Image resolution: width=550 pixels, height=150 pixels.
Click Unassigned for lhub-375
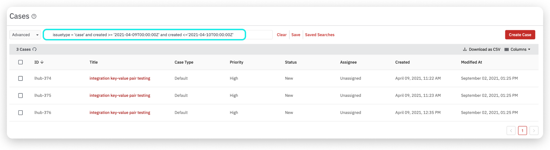[350, 96]
